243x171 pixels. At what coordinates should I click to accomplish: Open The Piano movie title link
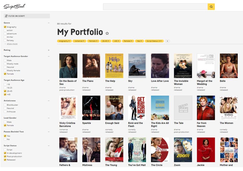[88, 81]
